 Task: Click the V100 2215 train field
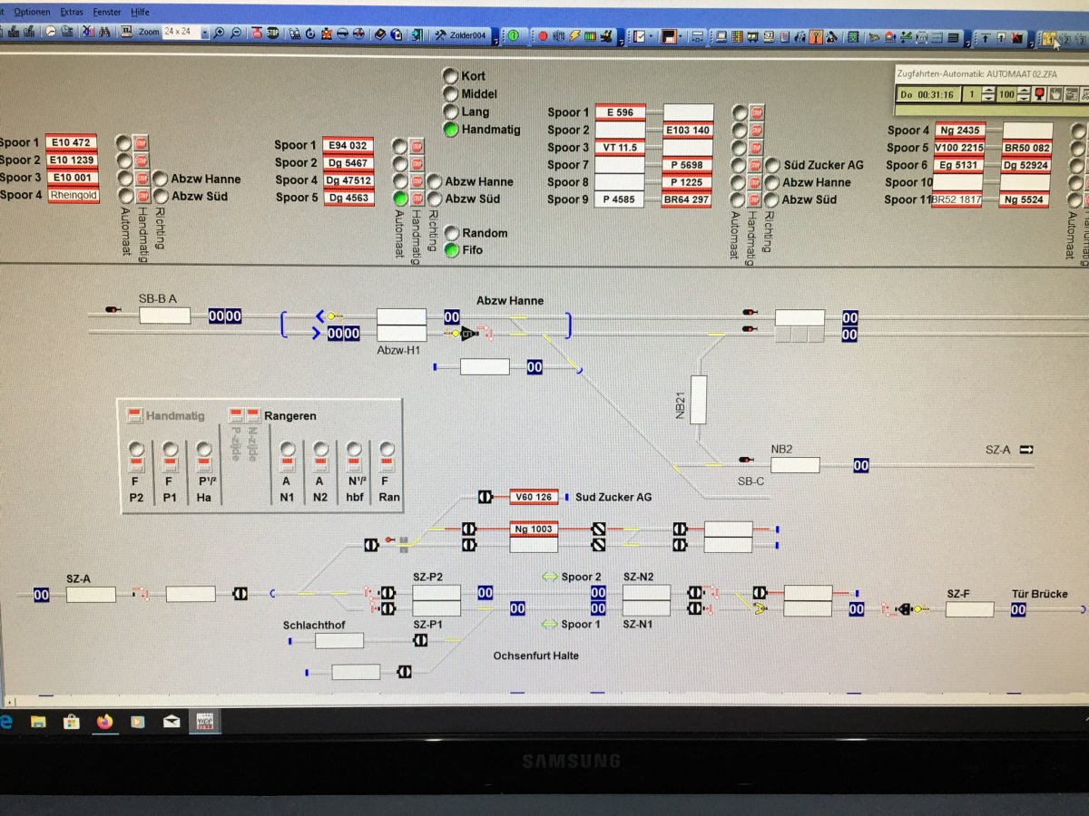coord(959,148)
